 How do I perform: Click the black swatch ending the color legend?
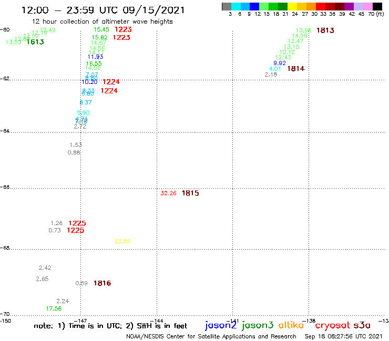point(377,7)
